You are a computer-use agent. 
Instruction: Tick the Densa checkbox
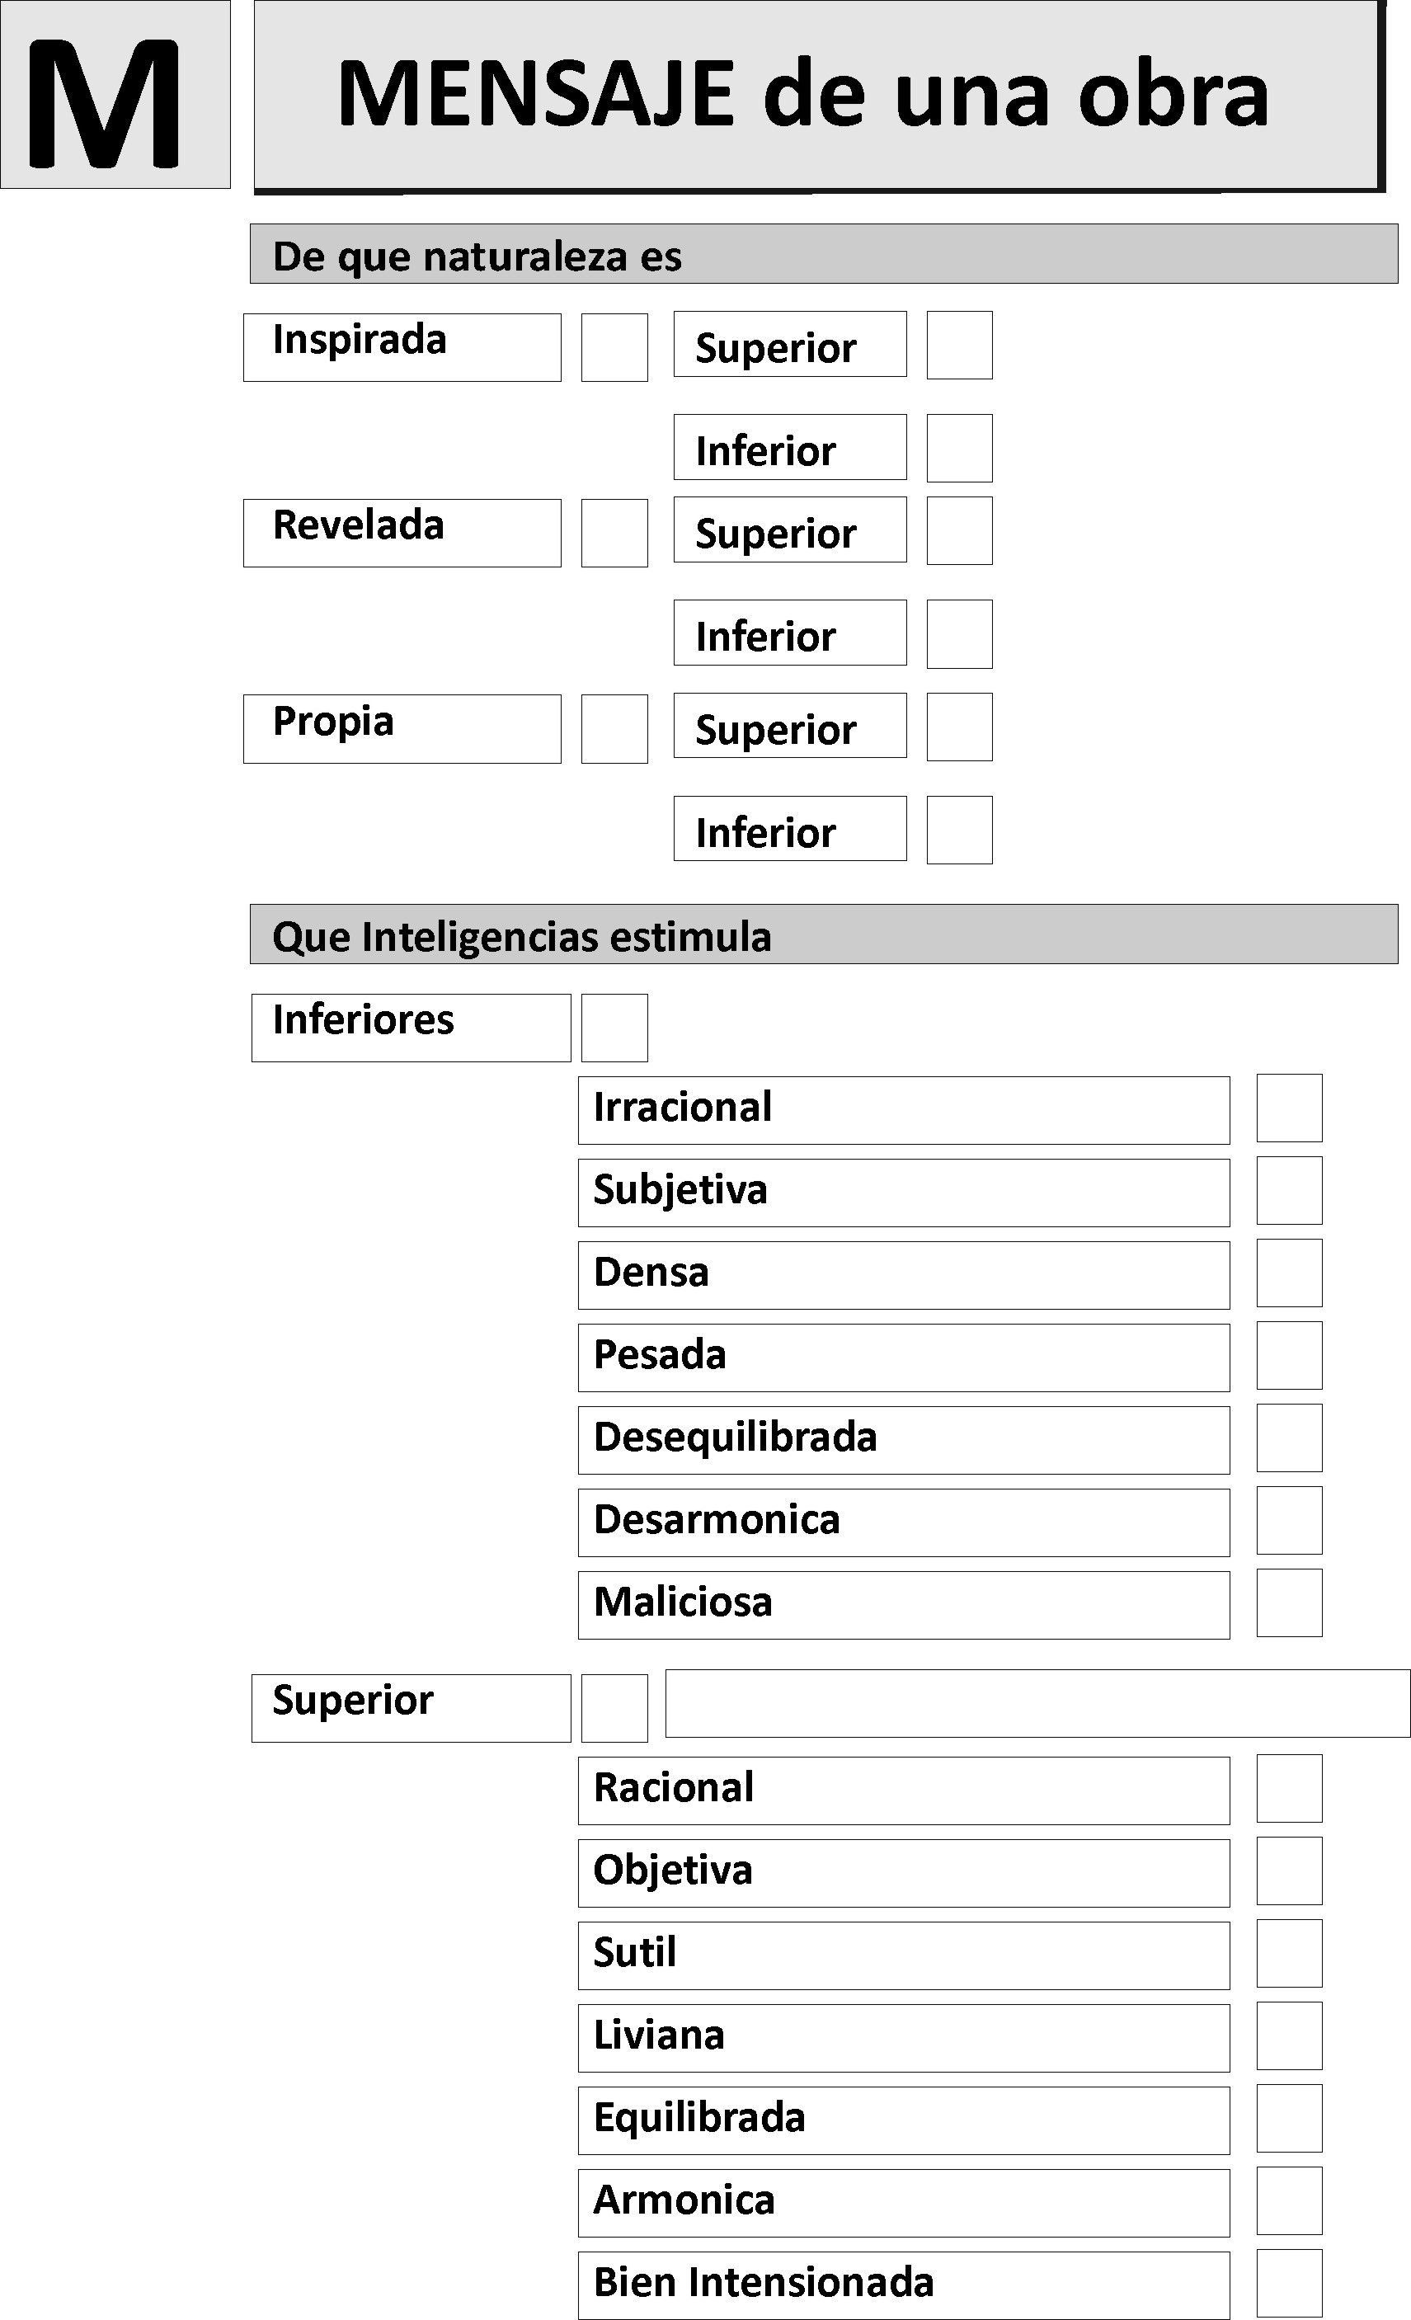(1289, 1273)
